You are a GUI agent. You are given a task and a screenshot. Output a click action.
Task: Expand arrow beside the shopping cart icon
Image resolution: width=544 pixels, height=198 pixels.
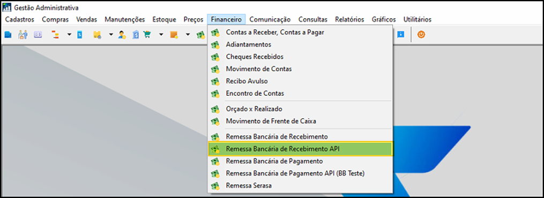pos(161,35)
